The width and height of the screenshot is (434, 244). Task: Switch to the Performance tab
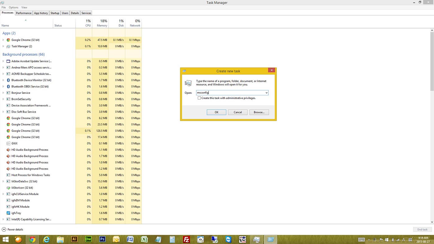[x=24, y=13]
